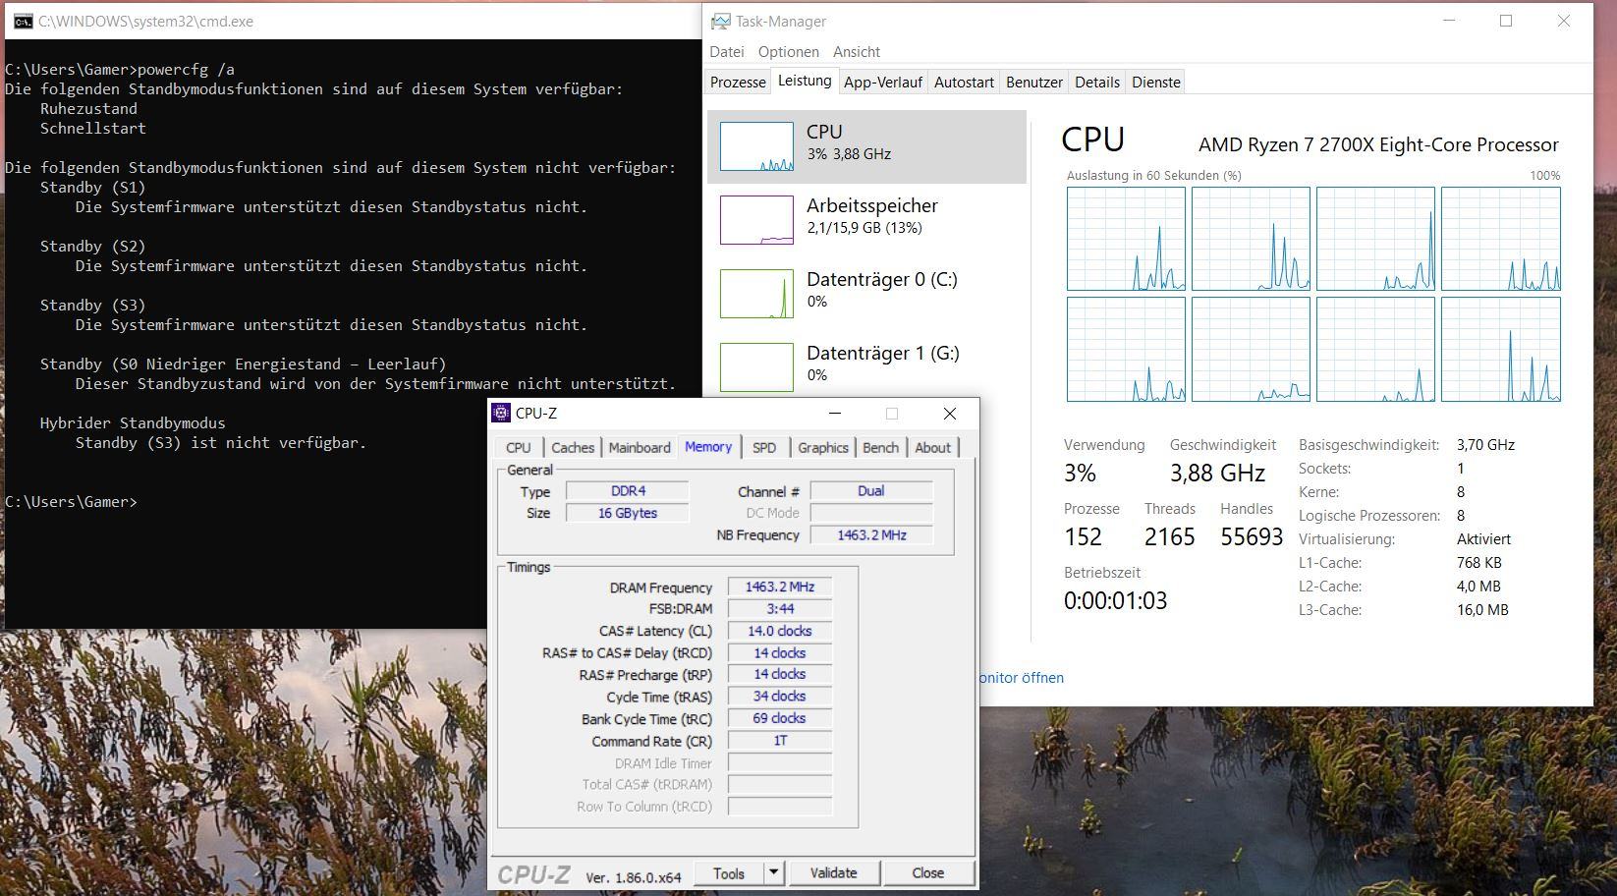Open the About tab in CPU-Z

(x=933, y=447)
